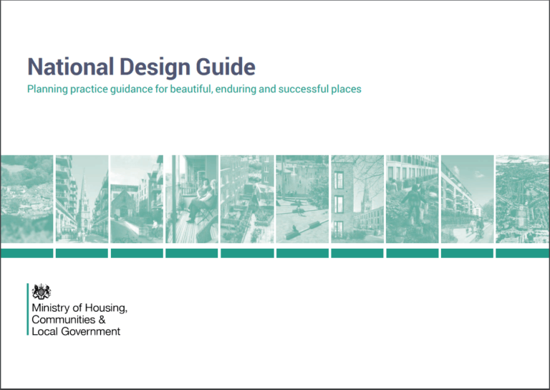Click the words Local Government in the logo
The width and height of the screenshot is (550, 390).
[x=76, y=331]
